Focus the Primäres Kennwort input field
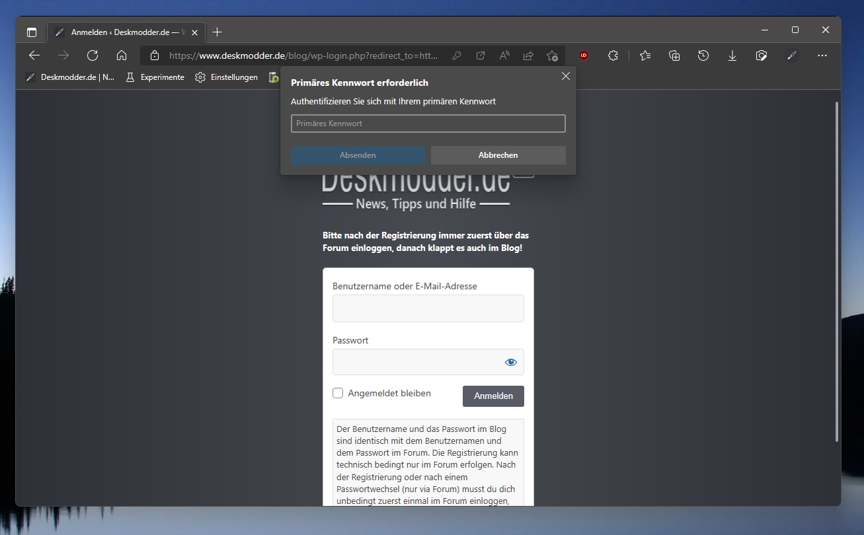 tap(428, 124)
